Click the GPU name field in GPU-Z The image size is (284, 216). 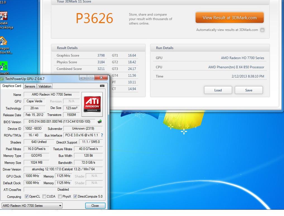pos(52,94)
